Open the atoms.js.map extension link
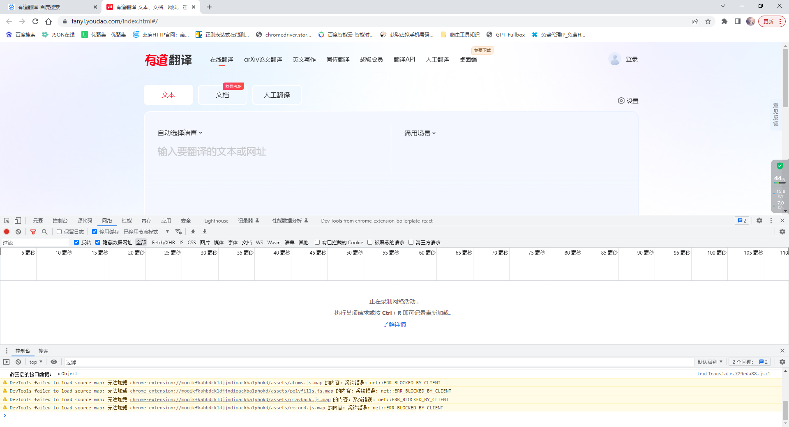The width and height of the screenshot is (789, 427). coord(226,383)
